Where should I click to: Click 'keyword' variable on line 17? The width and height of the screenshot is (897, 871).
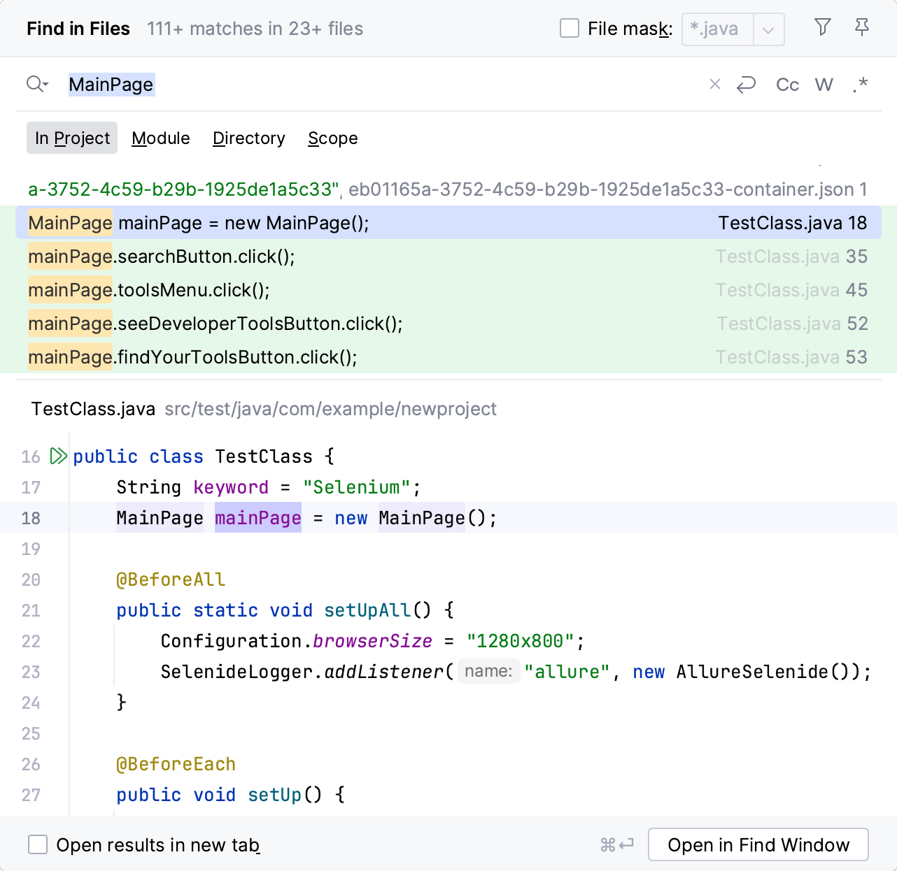tap(231, 487)
